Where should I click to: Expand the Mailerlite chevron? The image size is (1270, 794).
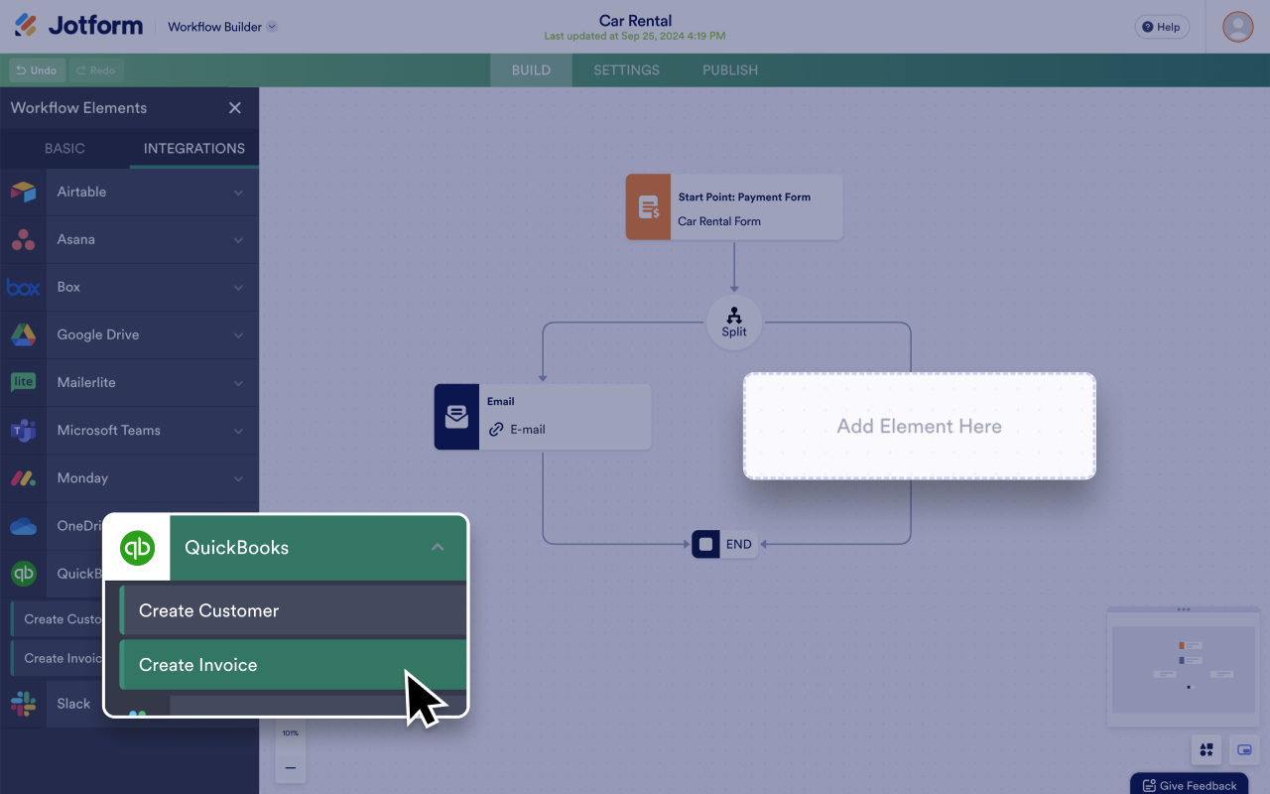tap(238, 383)
